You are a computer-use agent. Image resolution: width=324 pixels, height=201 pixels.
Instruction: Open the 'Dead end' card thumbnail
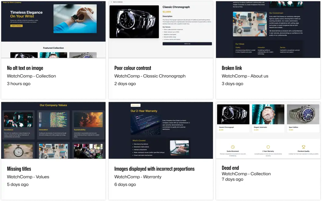(x=268, y=130)
